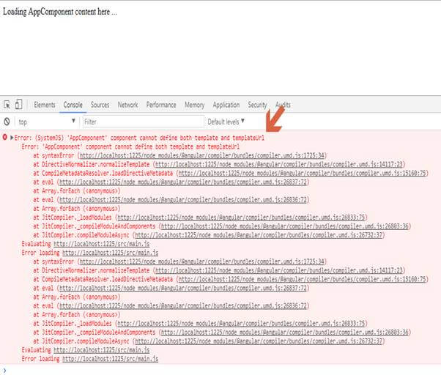Viewport: 441px width, 375px height.
Task: Switch to the Security tab
Action: tap(257, 105)
